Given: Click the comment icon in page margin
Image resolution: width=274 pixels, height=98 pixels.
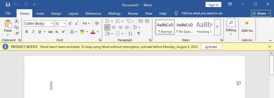Looking at the screenshot, I should tap(238, 83).
